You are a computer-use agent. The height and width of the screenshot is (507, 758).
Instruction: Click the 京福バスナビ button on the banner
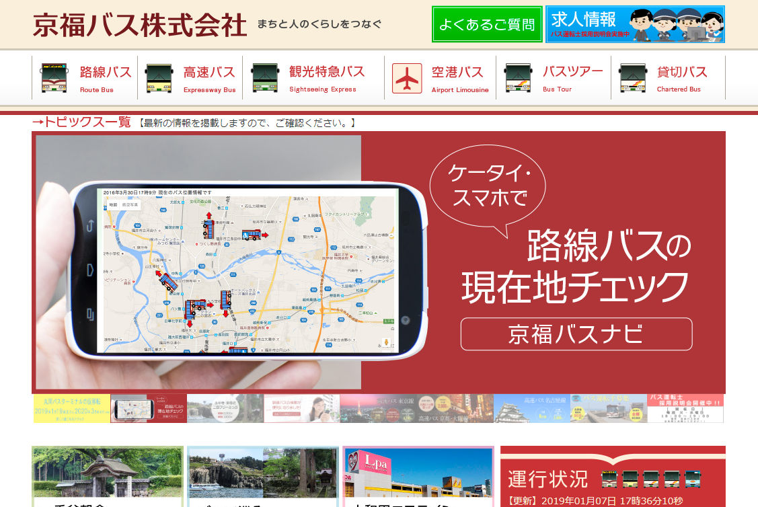pyautogui.click(x=576, y=334)
